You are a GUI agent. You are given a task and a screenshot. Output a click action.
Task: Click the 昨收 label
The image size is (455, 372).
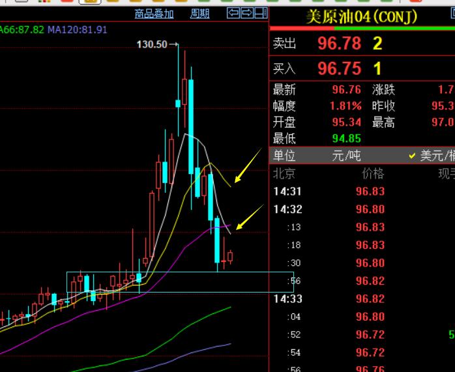[383, 106]
